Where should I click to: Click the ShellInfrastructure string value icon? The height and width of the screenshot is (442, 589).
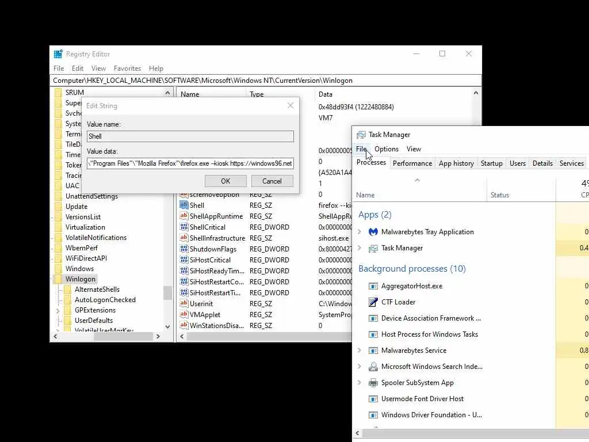pyautogui.click(x=183, y=238)
